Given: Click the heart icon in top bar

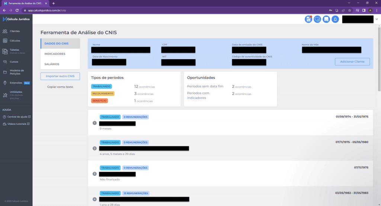Looking at the screenshot, I should point(317,19).
